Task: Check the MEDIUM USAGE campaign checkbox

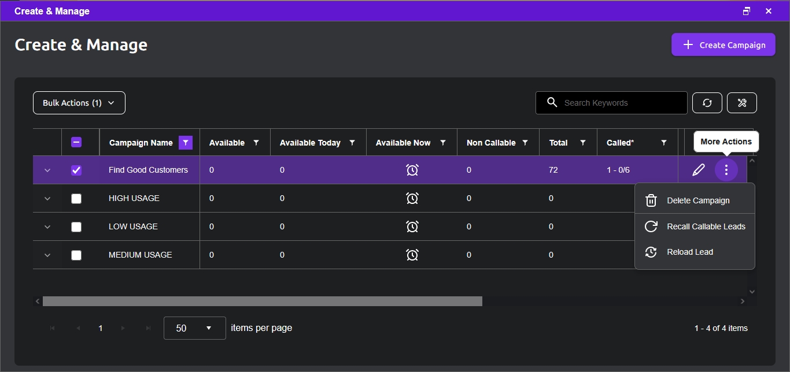Action: pyautogui.click(x=76, y=255)
